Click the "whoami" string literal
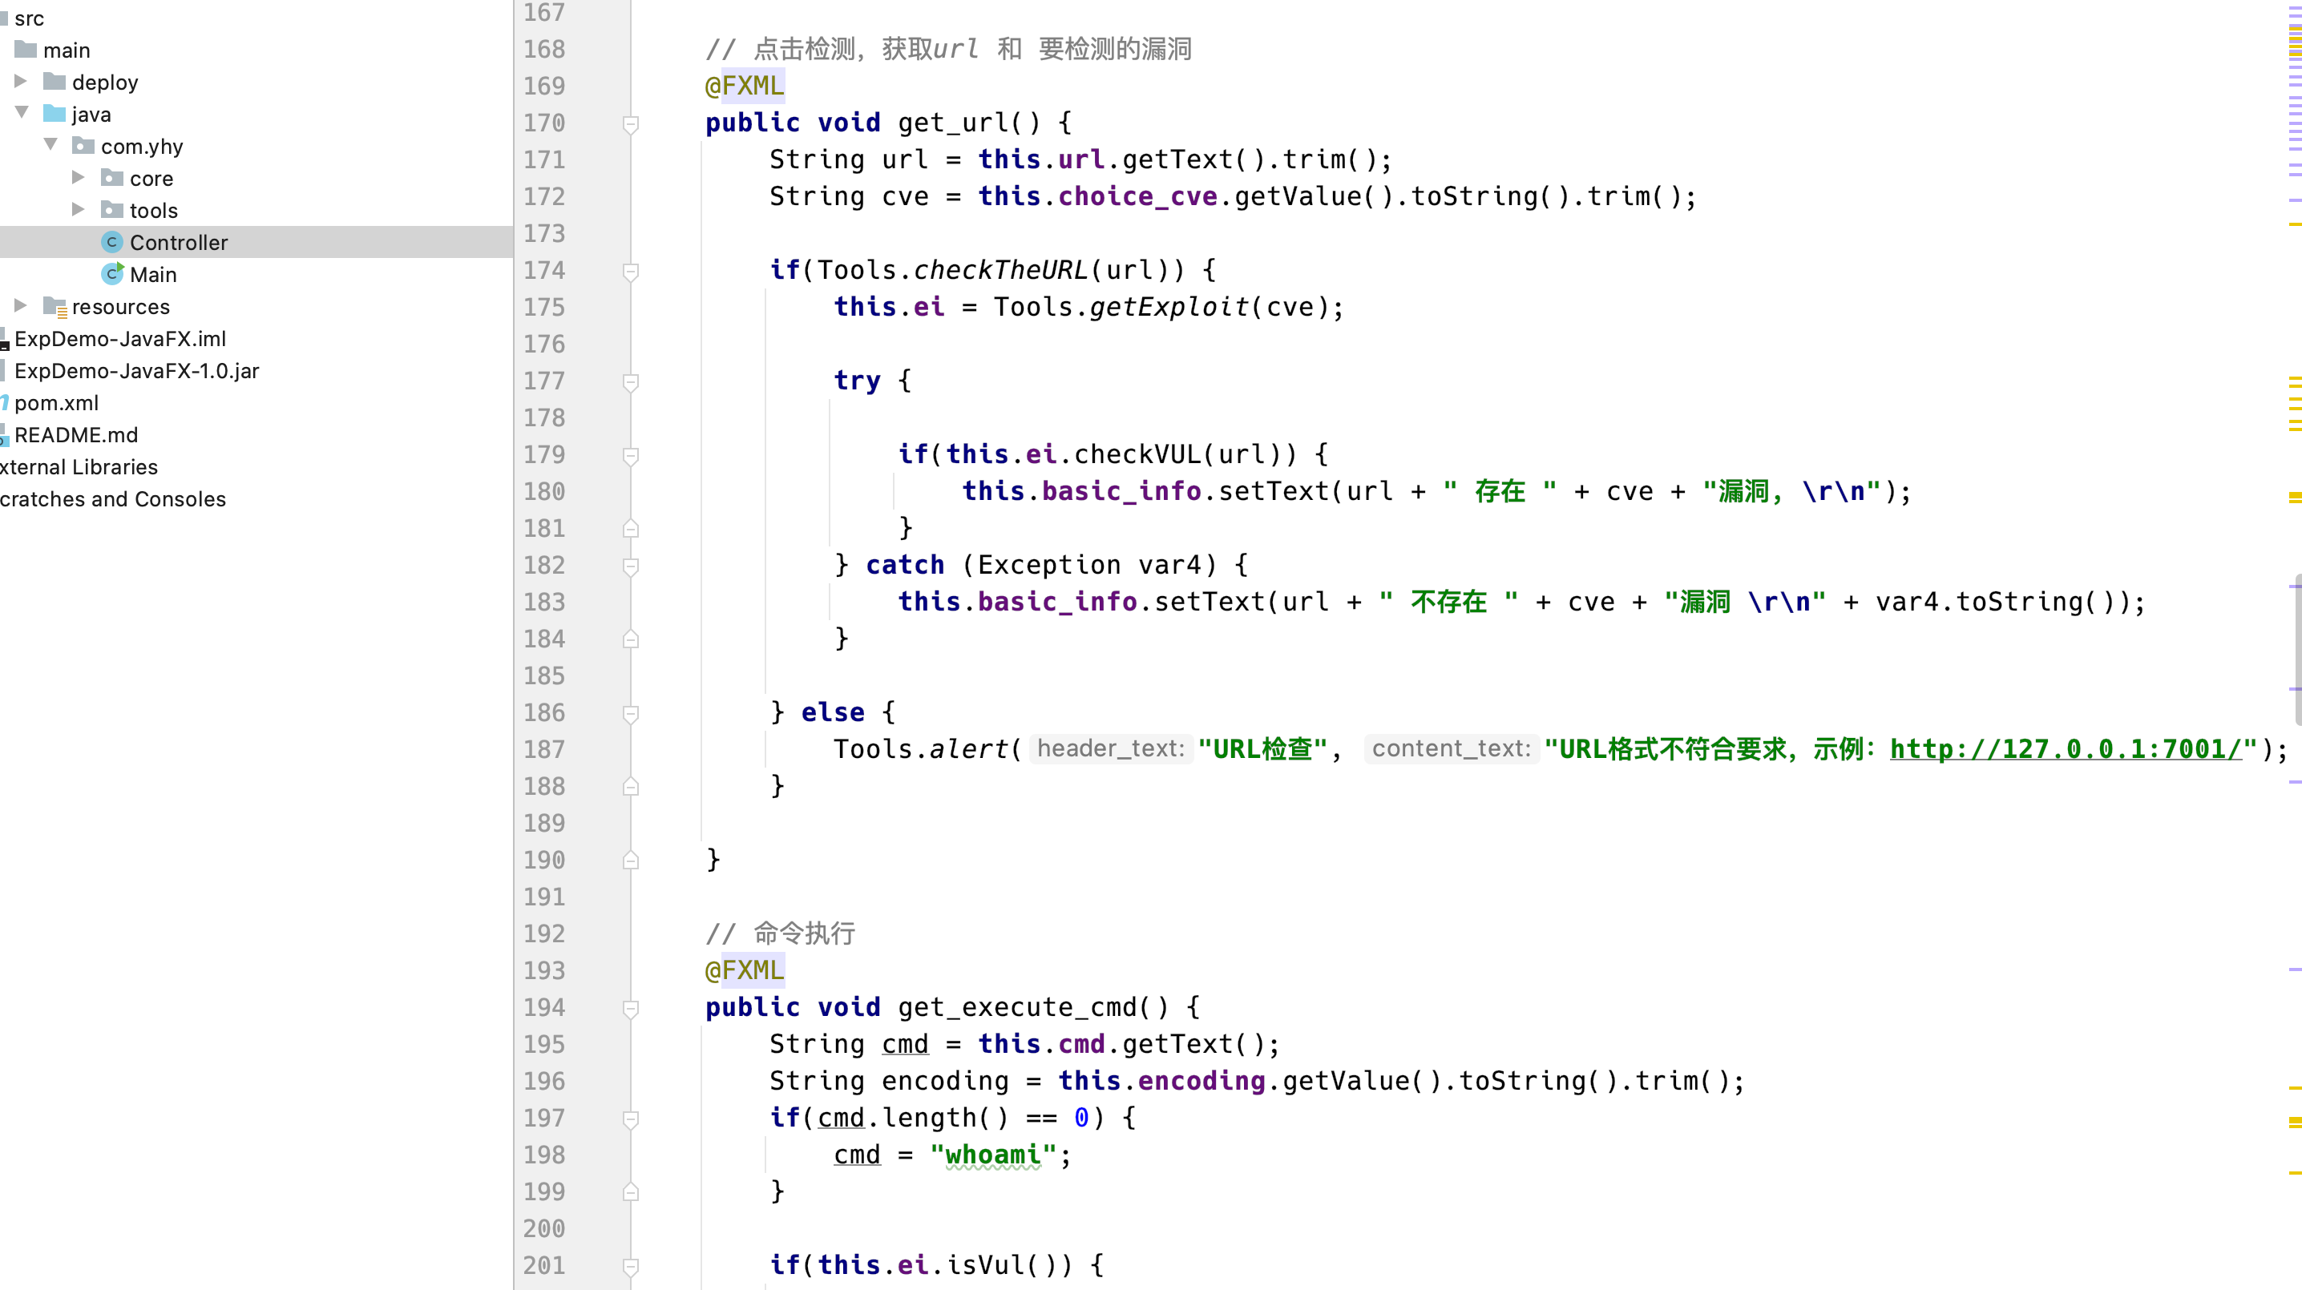2302x1290 pixels. [x=993, y=1155]
